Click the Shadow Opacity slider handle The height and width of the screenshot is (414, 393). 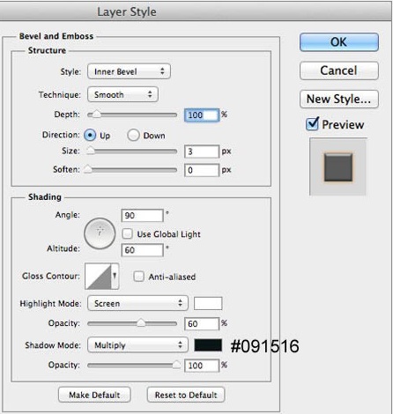click(176, 365)
